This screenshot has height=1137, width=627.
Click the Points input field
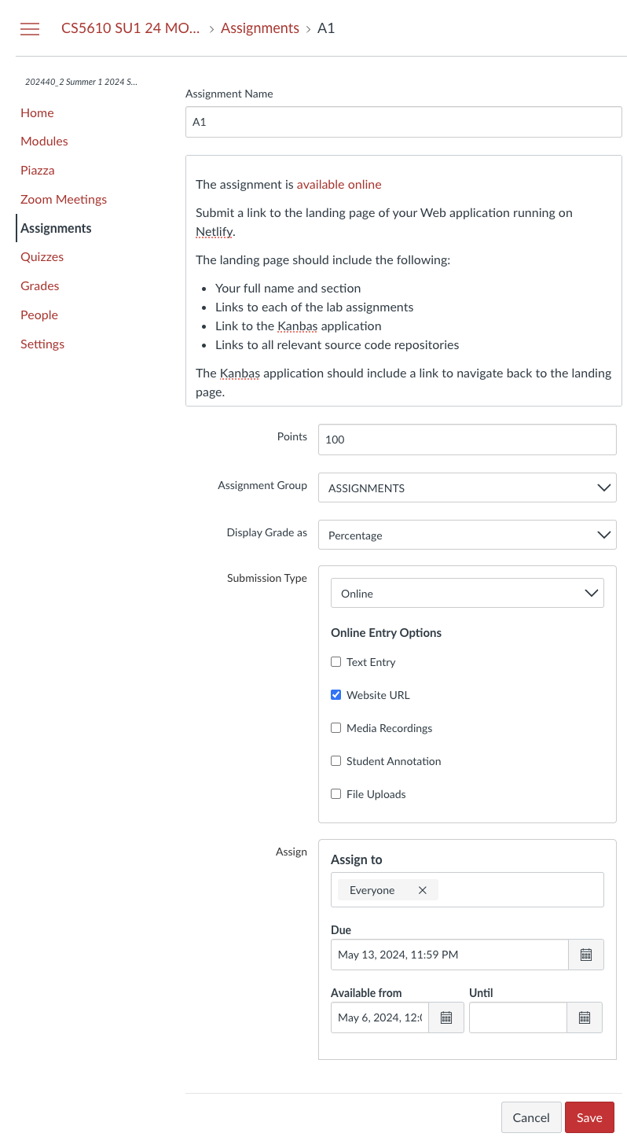467,440
